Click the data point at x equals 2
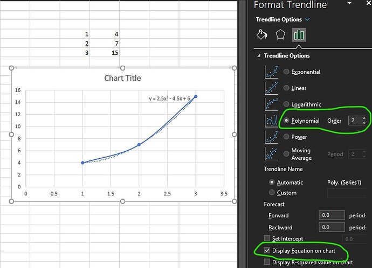This screenshot has width=372, height=268. (139, 145)
